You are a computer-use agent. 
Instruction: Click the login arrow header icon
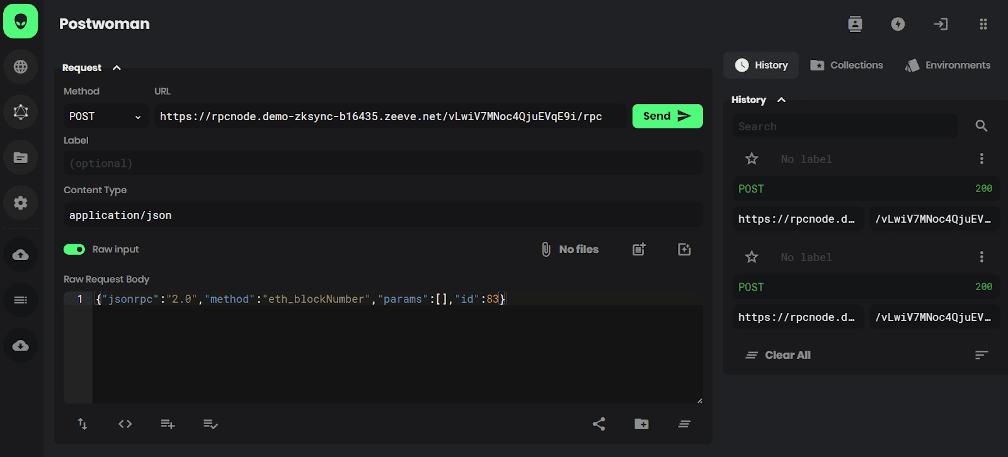941,24
